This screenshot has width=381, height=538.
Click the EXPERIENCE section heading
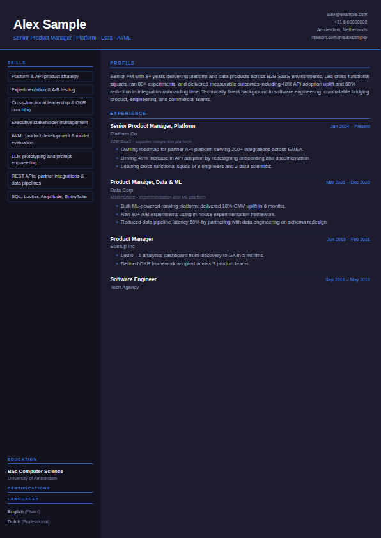[128, 113]
